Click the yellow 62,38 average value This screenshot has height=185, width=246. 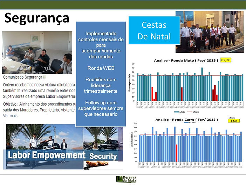pos(226,60)
